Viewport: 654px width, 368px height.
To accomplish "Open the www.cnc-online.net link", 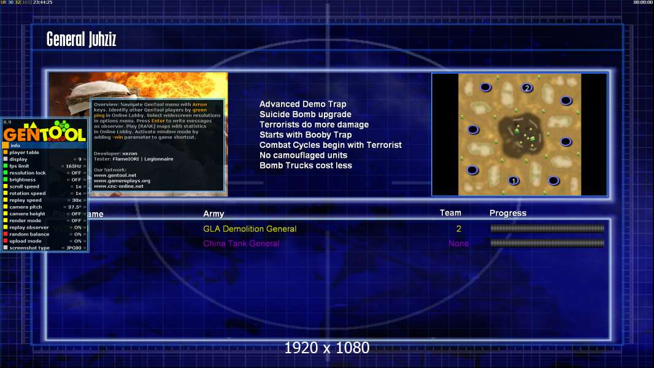I will coord(118,186).
